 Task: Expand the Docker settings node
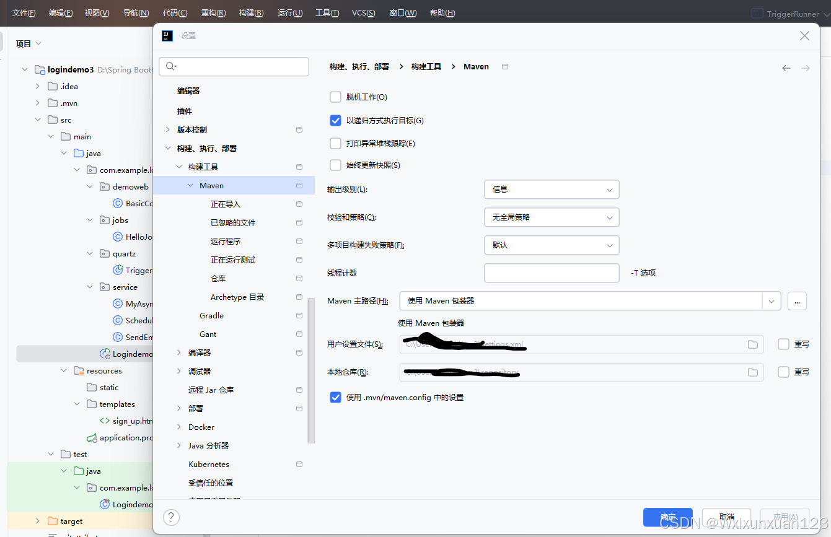(179, 427)
